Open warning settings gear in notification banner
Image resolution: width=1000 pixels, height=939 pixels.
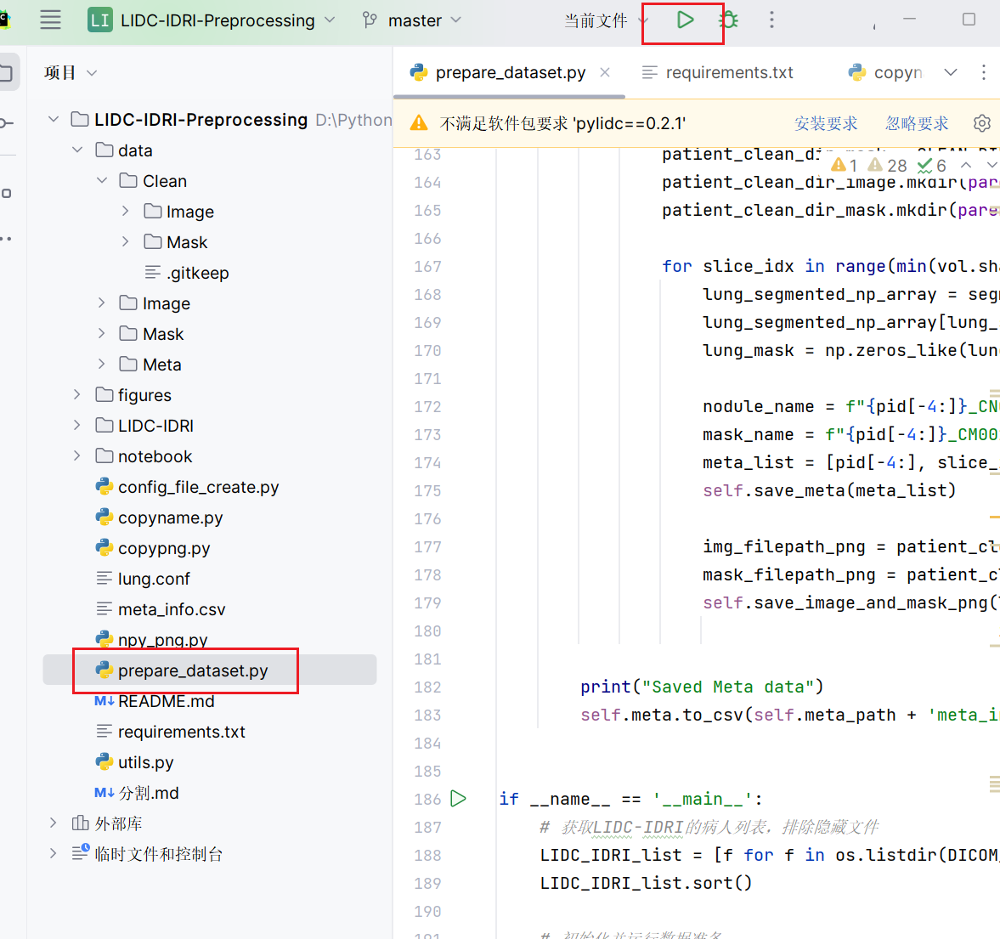click(982, 123)
